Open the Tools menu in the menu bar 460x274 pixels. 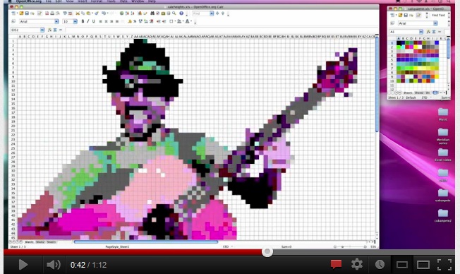tap(111, 1)
